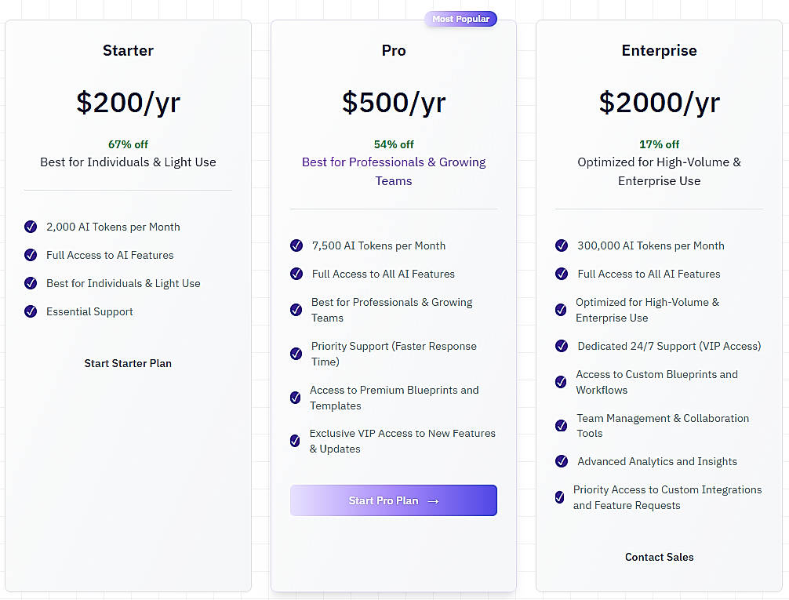The height and width of the screenshot is (600, 789).
Task: Click the Most Popular badge
Action: pos(460,18)
